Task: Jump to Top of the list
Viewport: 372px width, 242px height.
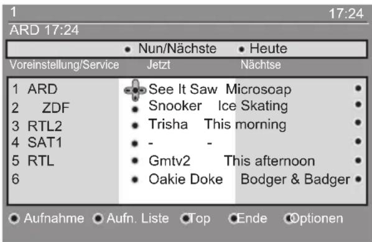Action: 195,219
